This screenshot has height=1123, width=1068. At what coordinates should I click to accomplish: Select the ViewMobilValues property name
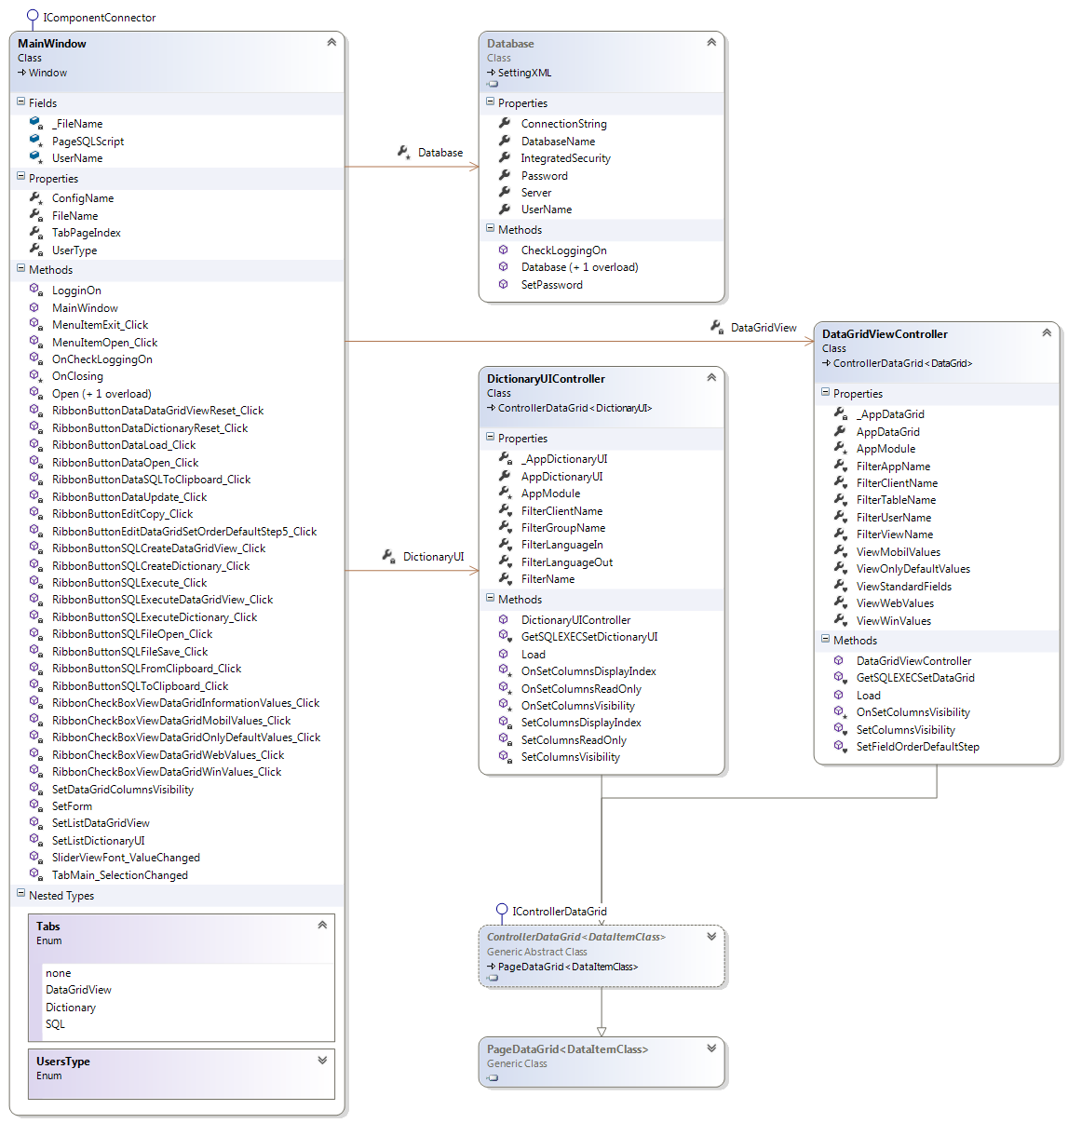click(899, 552)
